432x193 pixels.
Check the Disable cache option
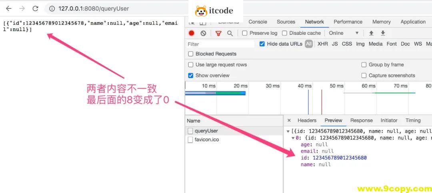(285, 33)
